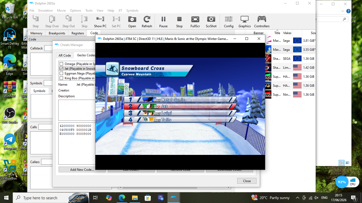
Task: Open the File menu
Action: (x=32, y=11)
